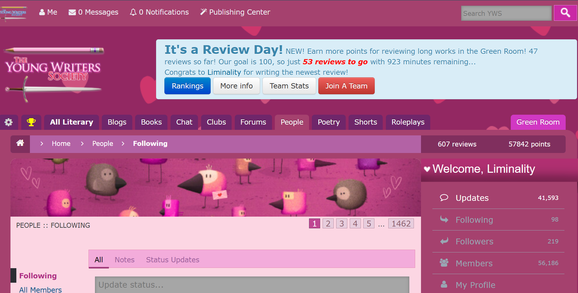Open the Me user menu
The height and width of the screenshot is (293, 578).
[x=48, y=12]
